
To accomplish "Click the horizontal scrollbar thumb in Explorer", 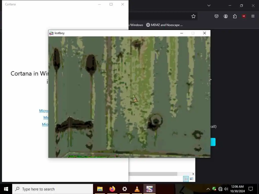I will coord(153,174).
